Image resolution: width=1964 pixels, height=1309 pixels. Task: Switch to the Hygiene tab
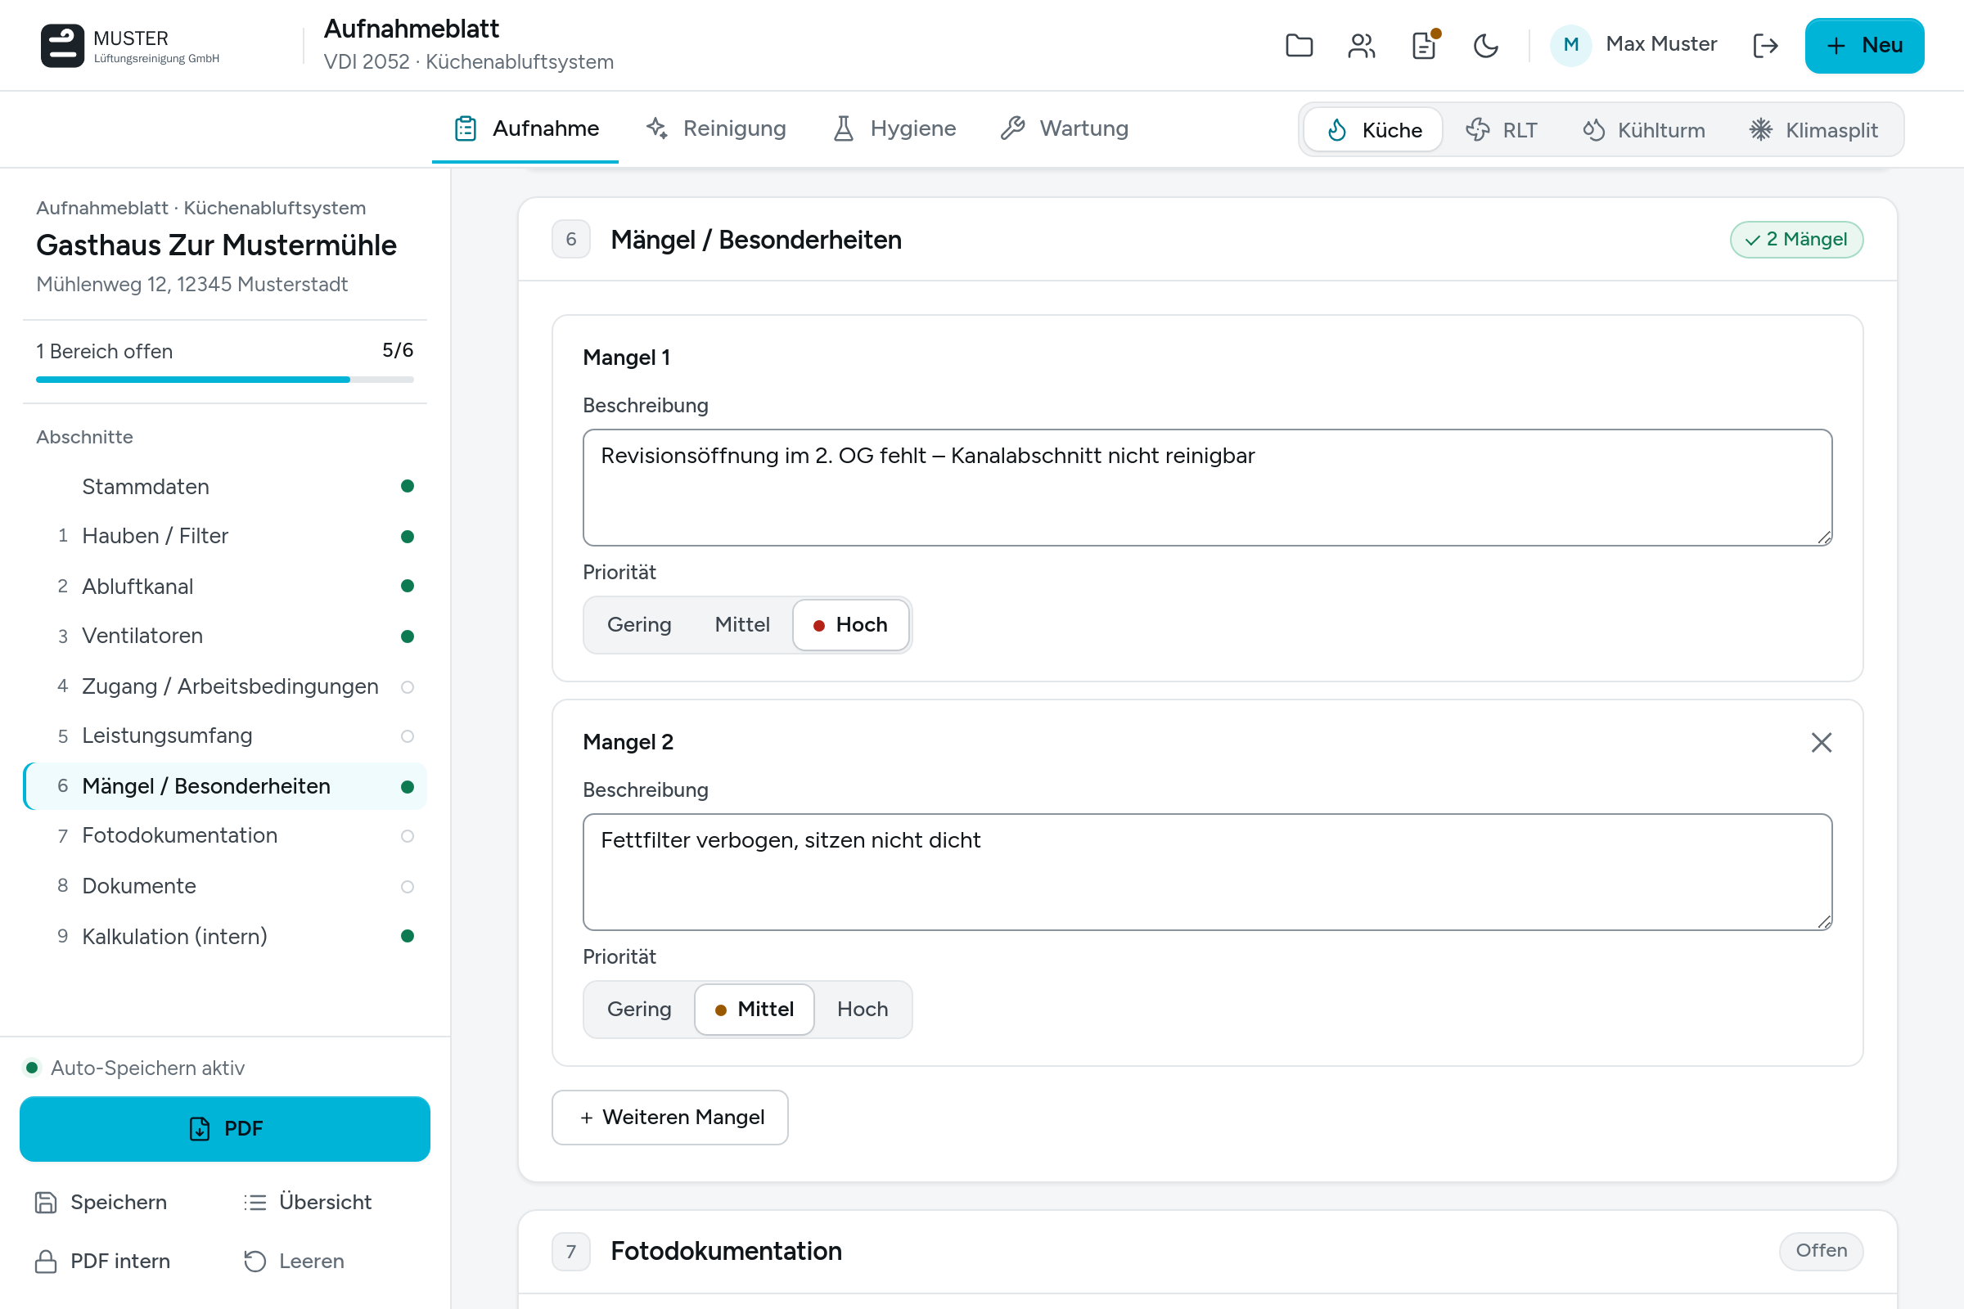coord(894,128)
